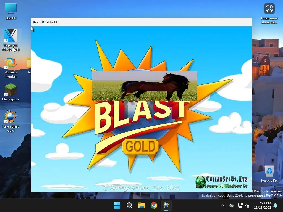This screenshot has width=283, height=212.
Task: Click the horse image in the game splash
Action: pyautogui.click(x=145, y=86)
